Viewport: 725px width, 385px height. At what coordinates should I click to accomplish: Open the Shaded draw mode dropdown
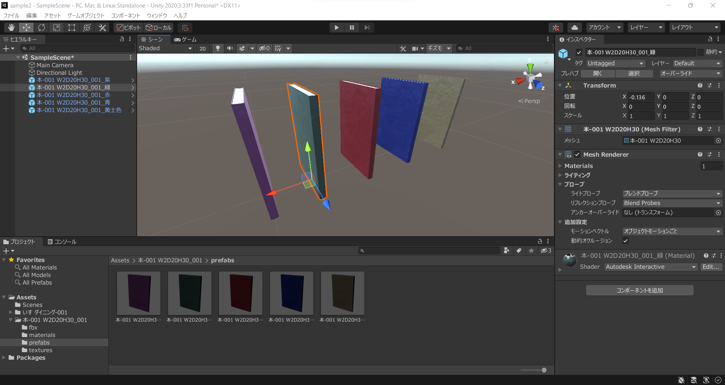point(165,48)
